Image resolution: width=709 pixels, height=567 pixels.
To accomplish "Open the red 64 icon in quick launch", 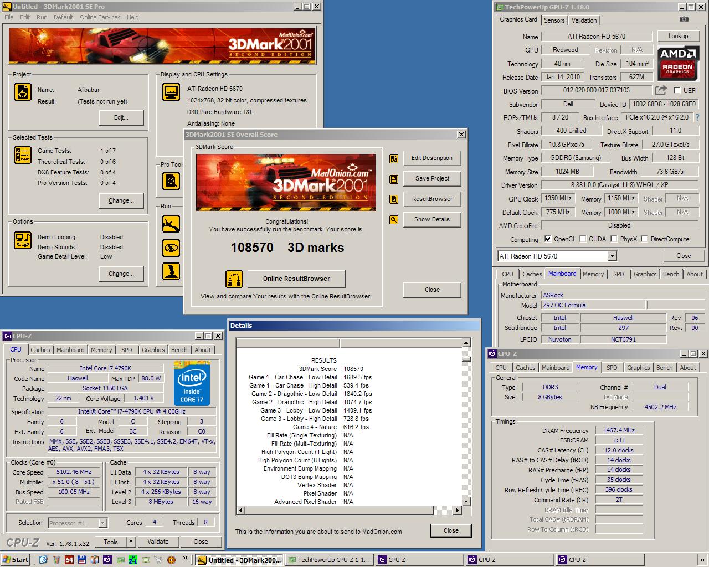I will click(69, 560).
